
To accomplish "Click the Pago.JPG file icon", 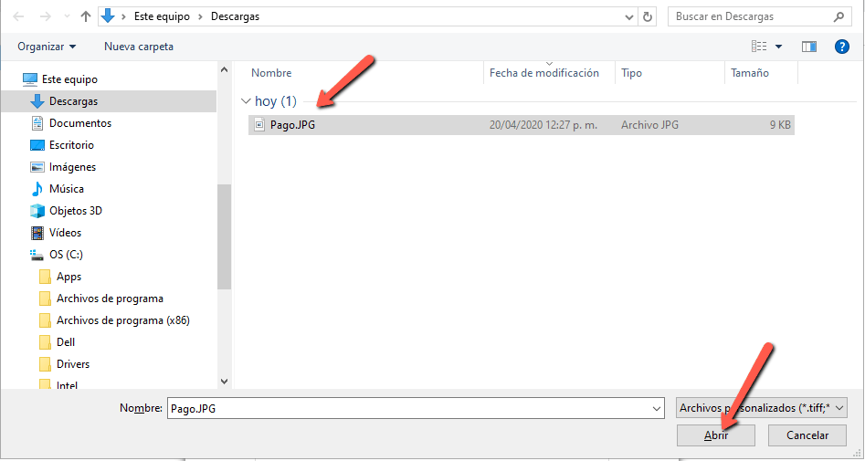I will (x=259, y=125).
